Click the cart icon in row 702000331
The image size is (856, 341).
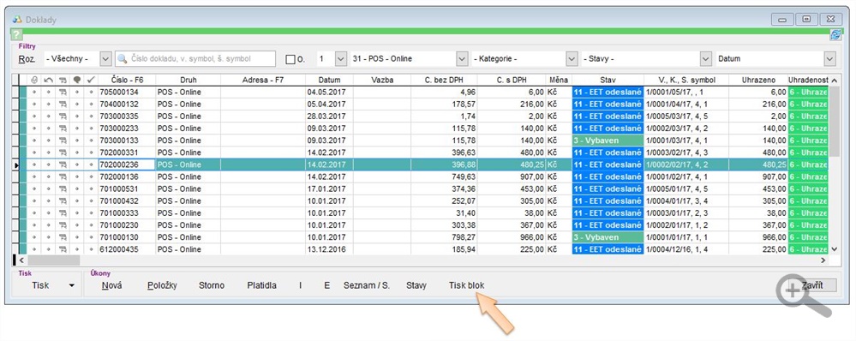[x=63, y=153]
